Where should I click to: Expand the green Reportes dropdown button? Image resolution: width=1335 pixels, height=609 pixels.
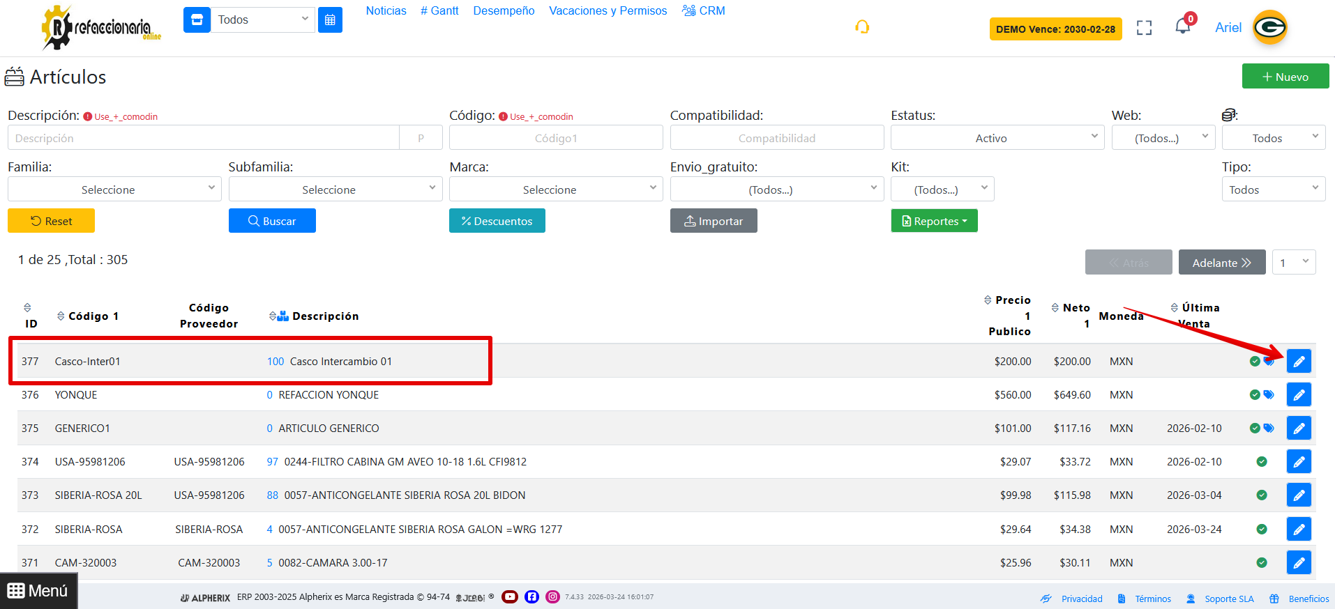[x=934, y=221]
